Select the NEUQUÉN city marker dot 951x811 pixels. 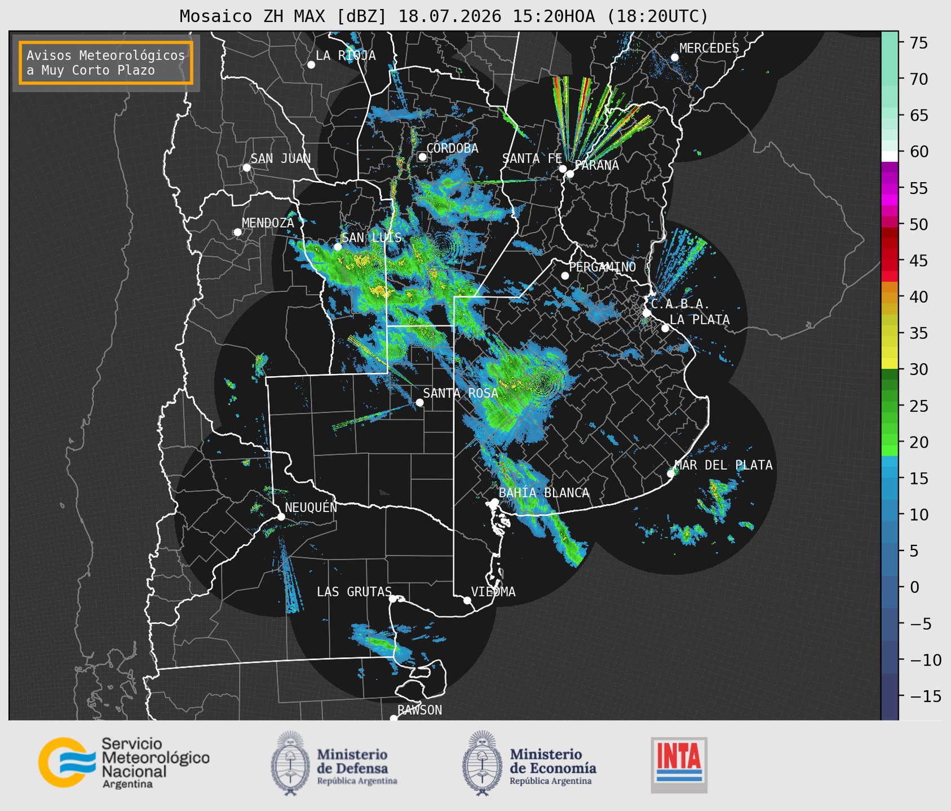281,517
